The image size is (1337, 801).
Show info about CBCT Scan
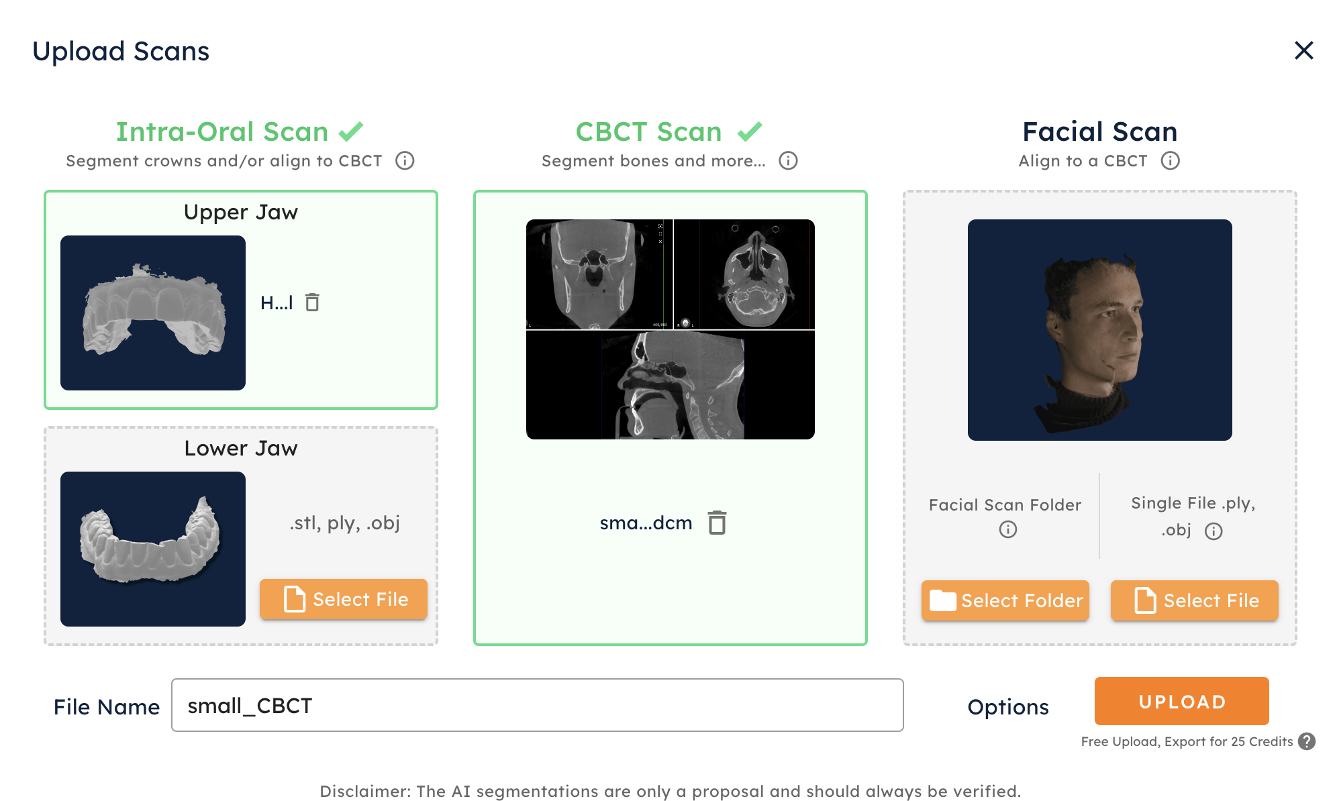tap(788, 161)
